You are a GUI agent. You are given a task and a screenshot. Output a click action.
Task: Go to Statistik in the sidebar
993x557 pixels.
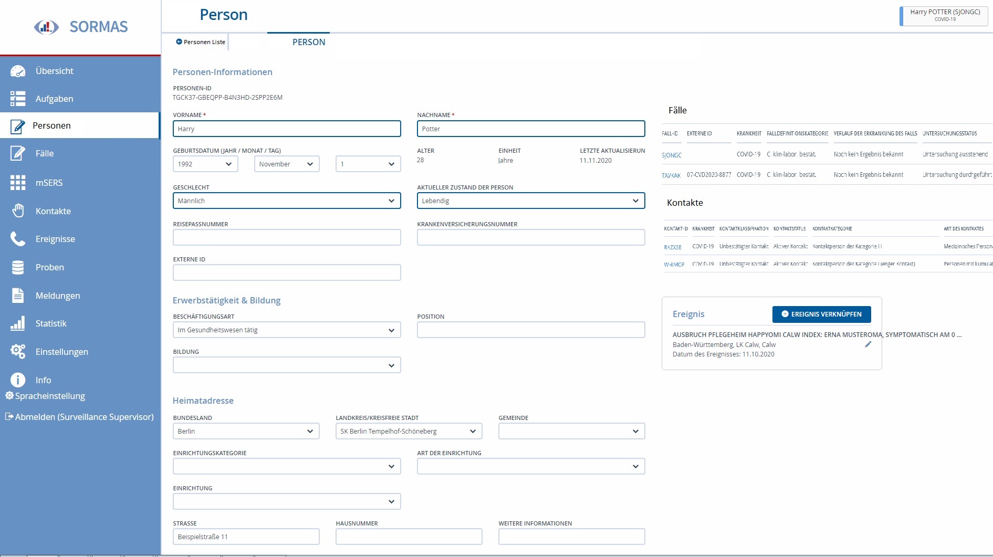51,323
